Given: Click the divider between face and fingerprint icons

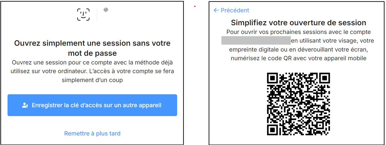Looking at the screenshot, I should (x=97, y=14).
